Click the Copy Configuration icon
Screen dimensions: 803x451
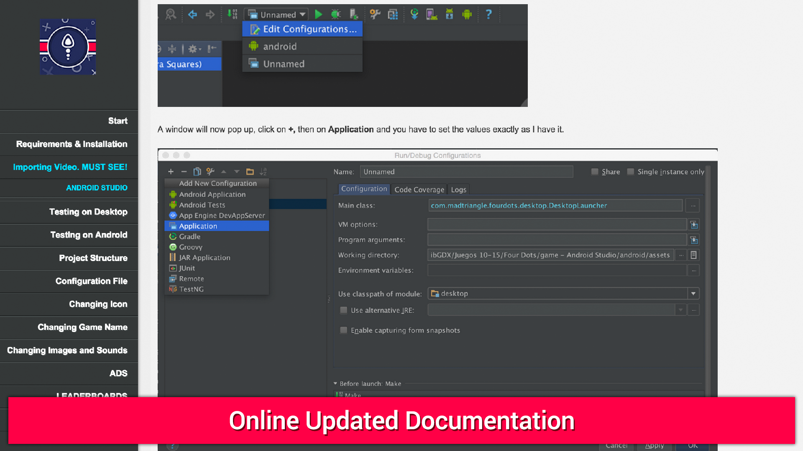(197, 172)
